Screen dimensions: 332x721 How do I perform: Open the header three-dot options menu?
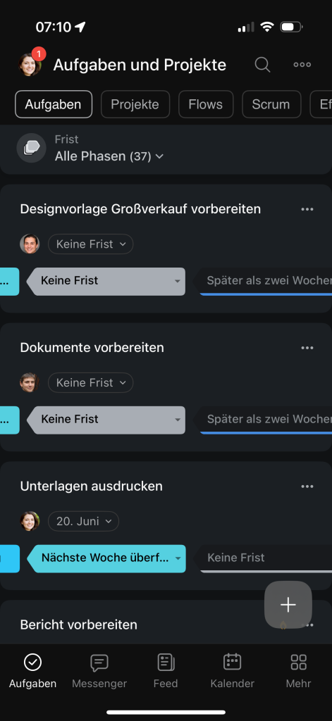302,65
